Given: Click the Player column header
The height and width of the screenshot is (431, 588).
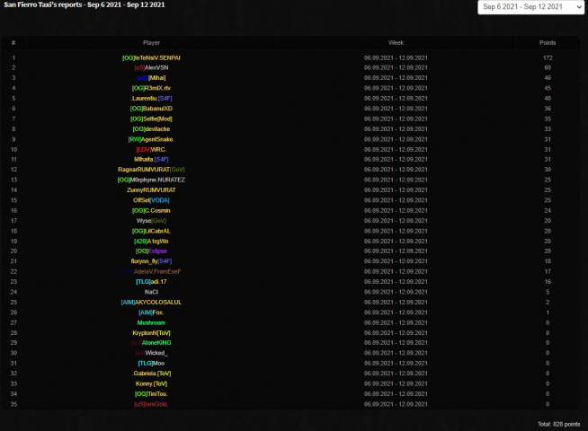Looking at the screenshot, I should (151, 42).
